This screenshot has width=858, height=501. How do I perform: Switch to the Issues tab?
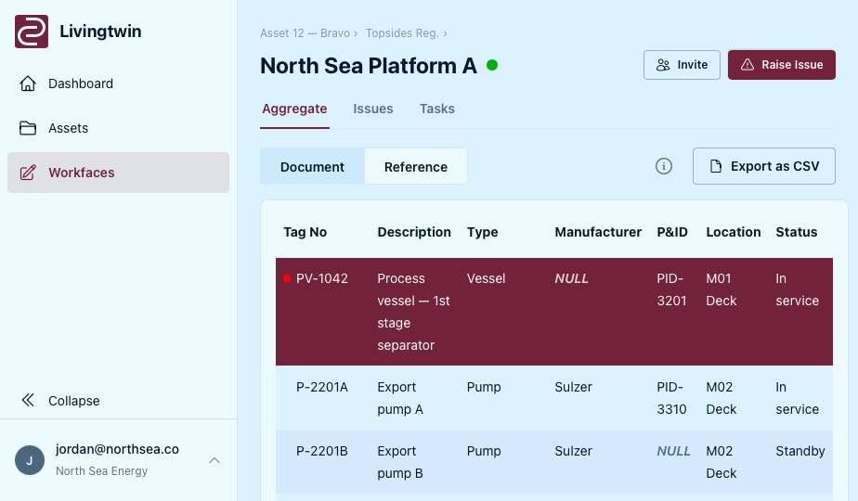click(x=372, y=109)
